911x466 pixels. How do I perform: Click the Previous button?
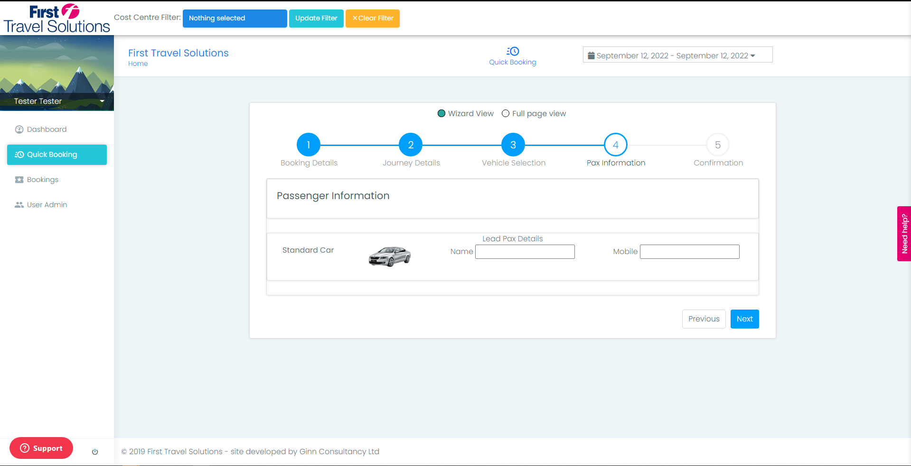tap(704, 319)
